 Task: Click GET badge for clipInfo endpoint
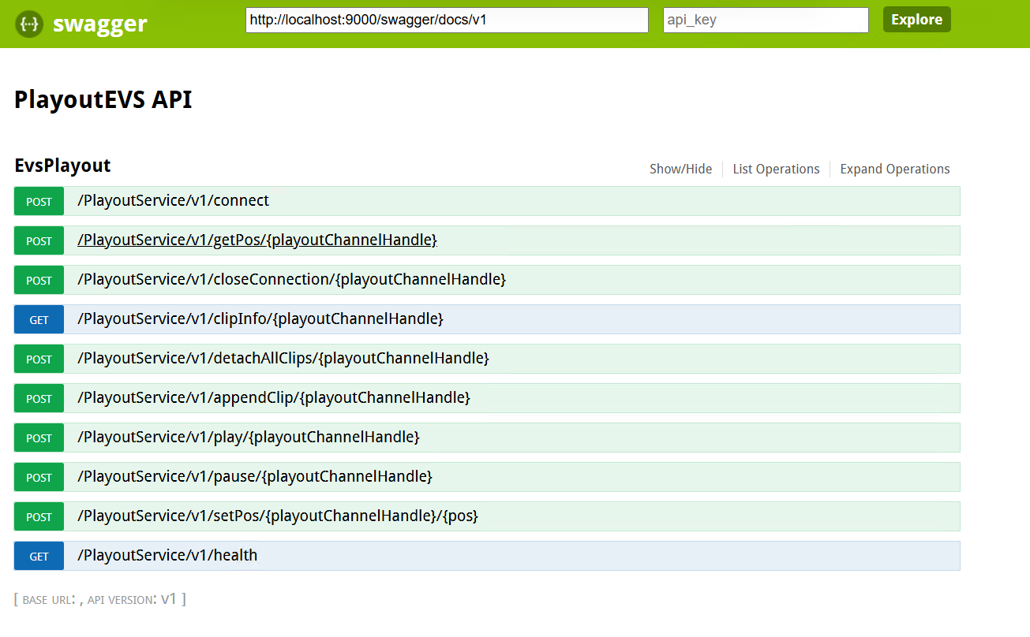[39, 319]
